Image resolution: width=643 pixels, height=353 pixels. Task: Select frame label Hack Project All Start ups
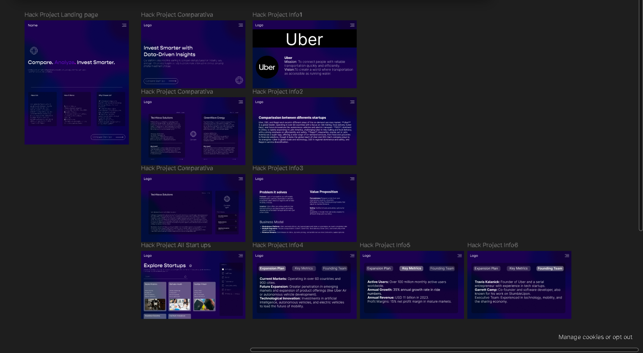click(176, 245)
